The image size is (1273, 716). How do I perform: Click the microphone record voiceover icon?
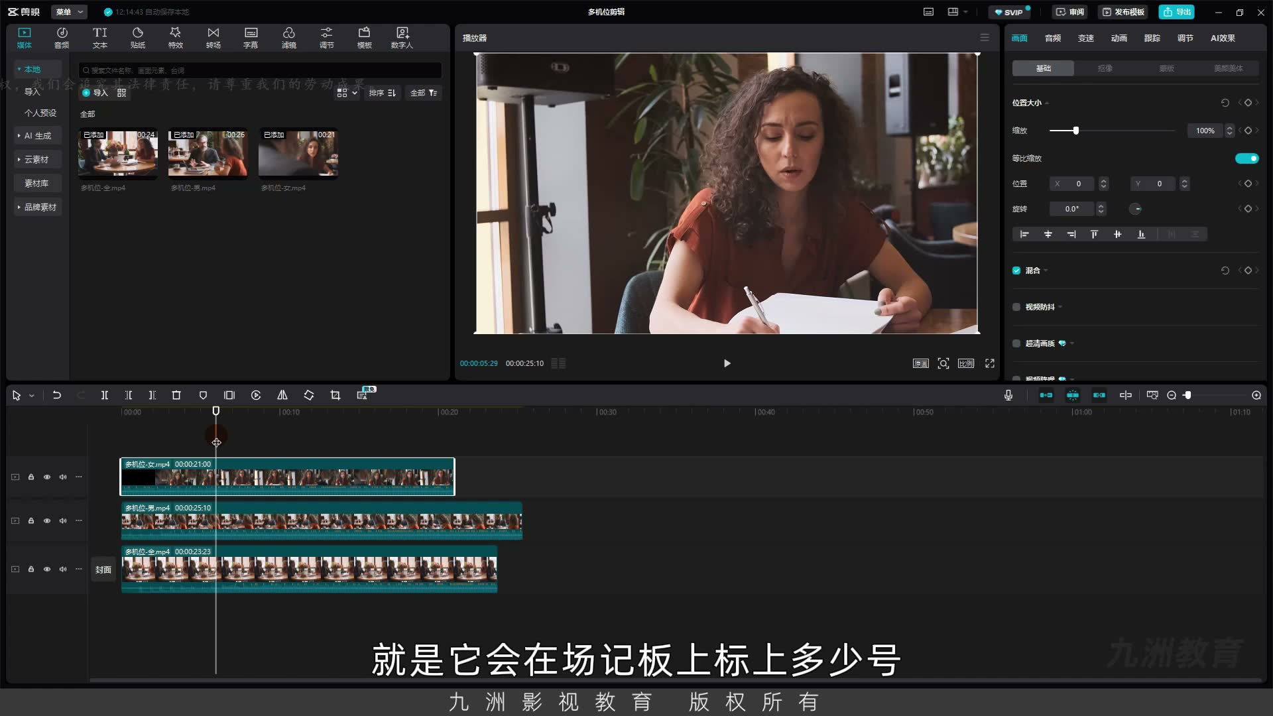coord(1008,395)
